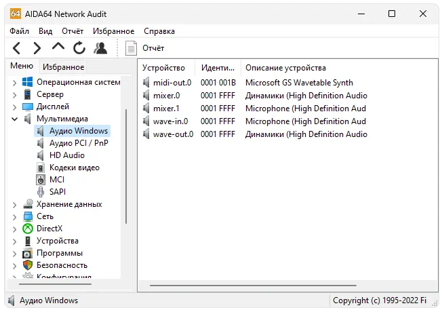Viewport: 442px width, 312px height.
Task: Expand the Сеть tree node
Action: click(14, 217)
